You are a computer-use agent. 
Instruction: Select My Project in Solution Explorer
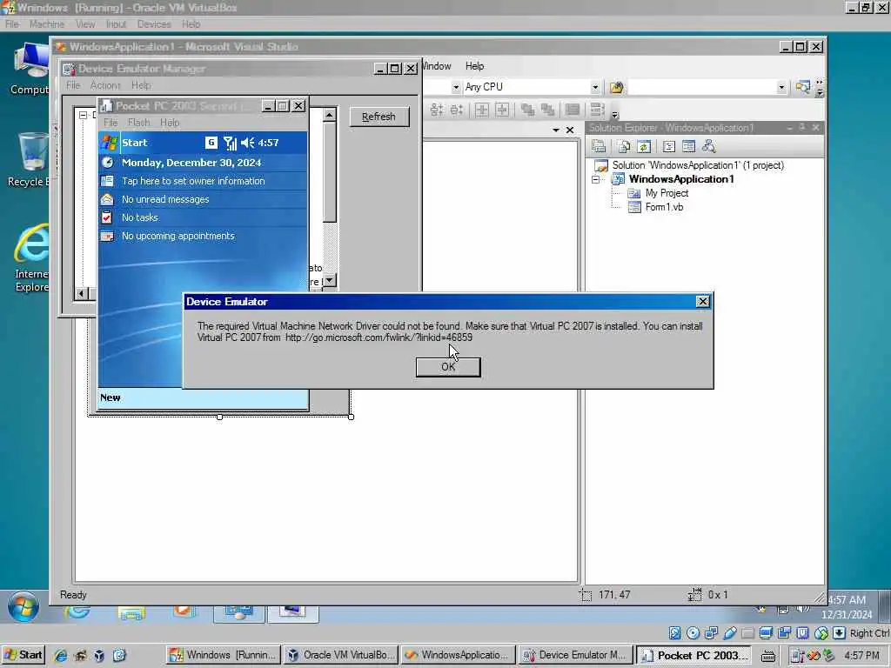667,193
